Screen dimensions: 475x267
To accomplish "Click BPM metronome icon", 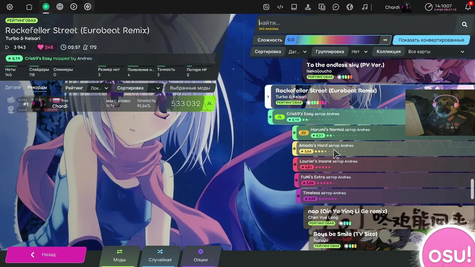I will pyautogui.click(x=86, y=47).
